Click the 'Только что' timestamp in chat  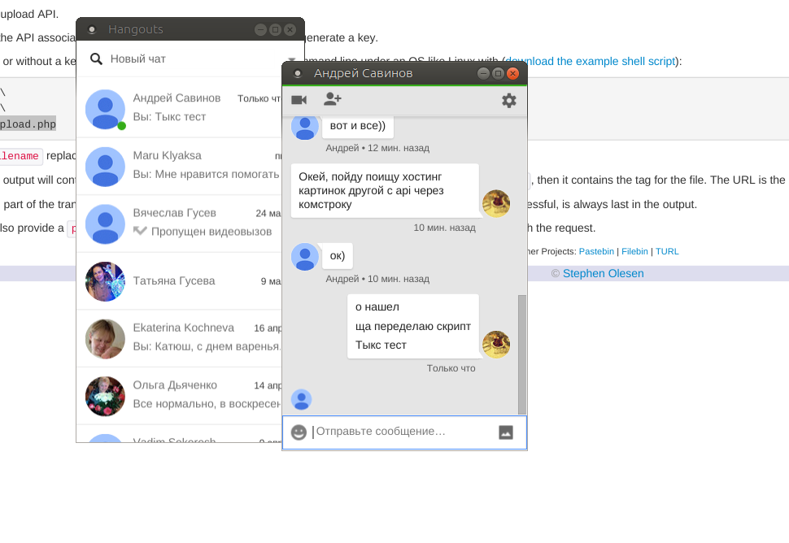[x=451, y=368]
